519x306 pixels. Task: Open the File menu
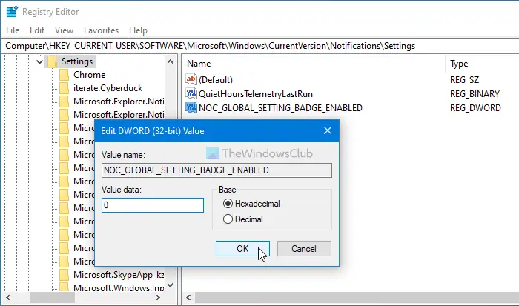tap(13, 30)
